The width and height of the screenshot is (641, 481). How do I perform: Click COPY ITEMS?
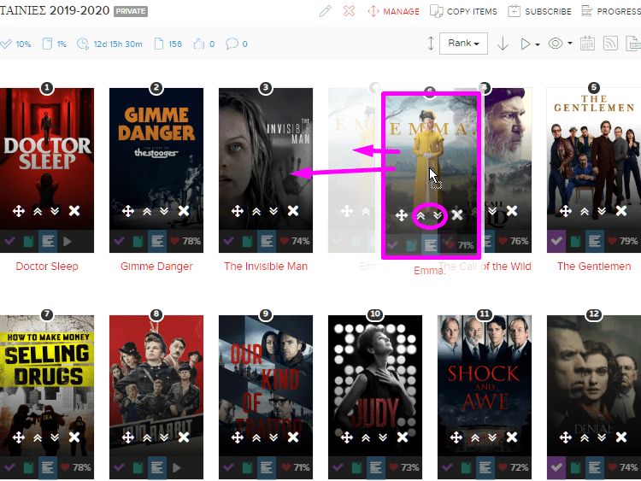[463, 11]
